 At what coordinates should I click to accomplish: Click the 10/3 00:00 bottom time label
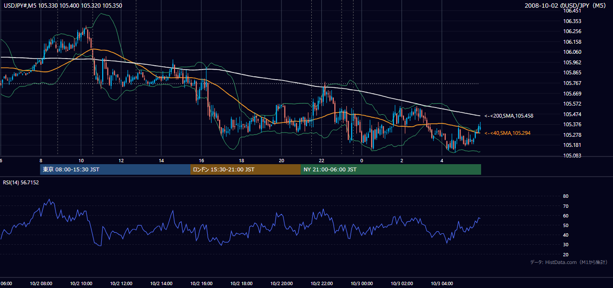coord(362,283)
